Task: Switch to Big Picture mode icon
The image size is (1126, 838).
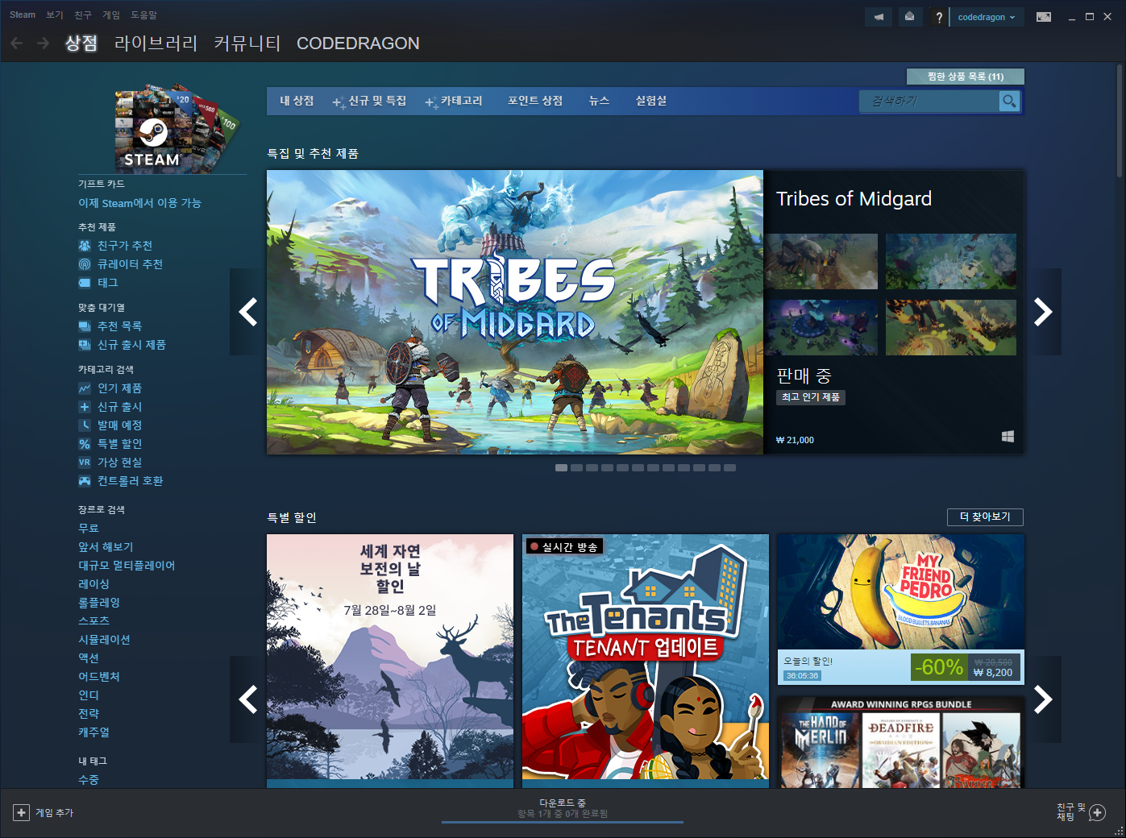Action: (x=1044, y=17)
